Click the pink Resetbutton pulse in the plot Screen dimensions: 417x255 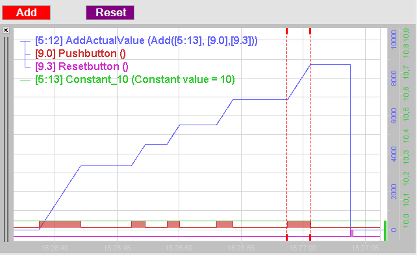(351, 233)
